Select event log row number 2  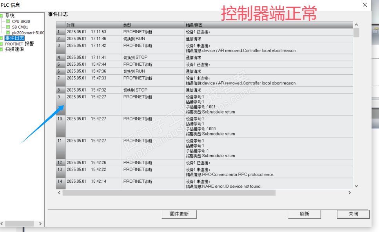pos(61,39)
